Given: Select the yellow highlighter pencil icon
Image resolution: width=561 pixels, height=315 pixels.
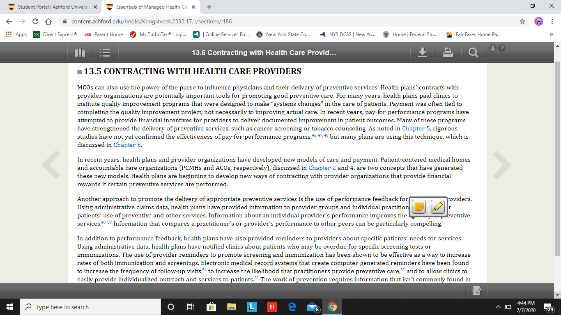Looking at the screenshot, I should 438,207.
